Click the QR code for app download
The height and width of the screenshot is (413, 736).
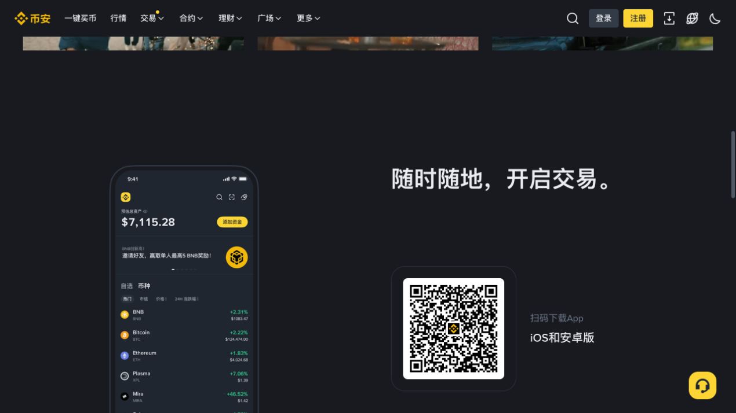click(453, 329)
